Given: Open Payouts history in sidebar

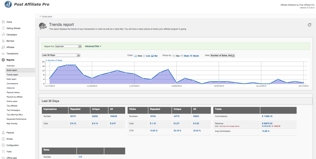Looking at the screenshot, I should point(13,92).
